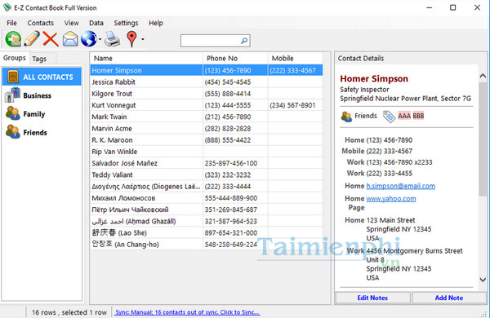
Task: Open the dropdown arrow beside the globe icon
Action: click(100, 39)
